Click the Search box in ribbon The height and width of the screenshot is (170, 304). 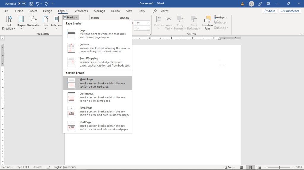point(164,11)
